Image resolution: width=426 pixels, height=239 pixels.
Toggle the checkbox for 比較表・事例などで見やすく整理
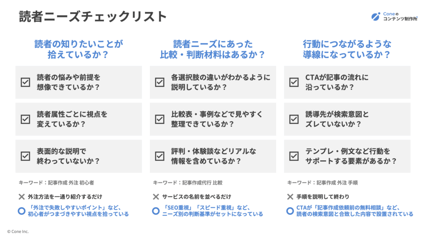pos(160,119)
